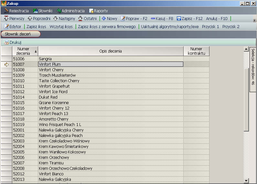The height and width of the screenshot is (184, 257).
Task: Select order number 51006
Action: (x=25, y=59)
